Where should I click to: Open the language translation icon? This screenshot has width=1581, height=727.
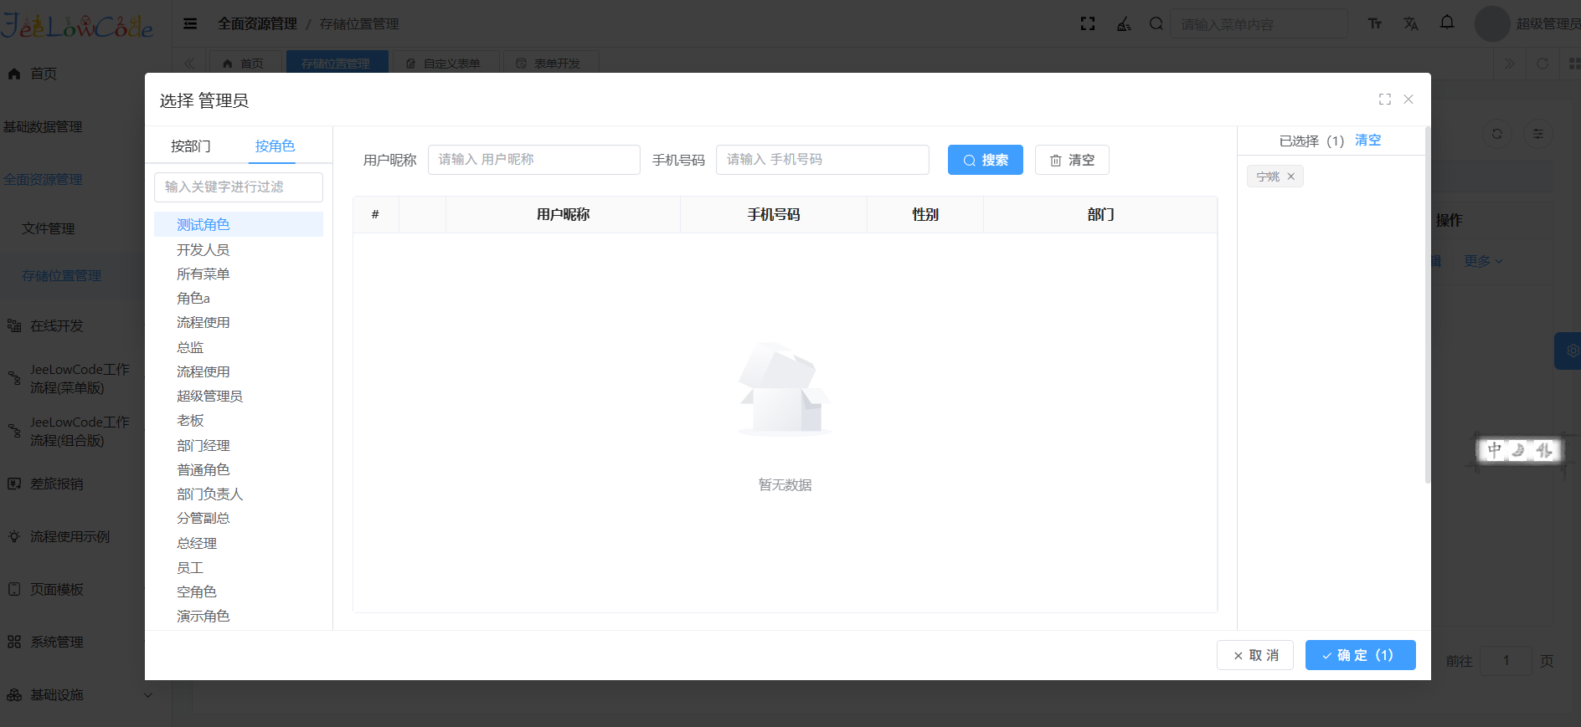[1410, 23]
